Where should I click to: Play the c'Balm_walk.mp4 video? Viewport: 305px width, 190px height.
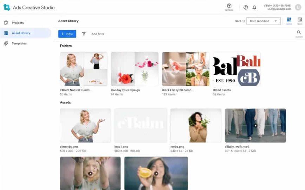tap(256, 125)
